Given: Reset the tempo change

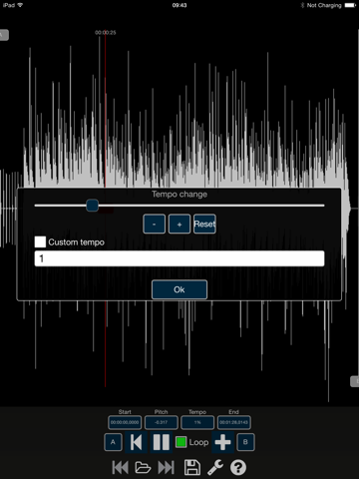Looking at the screenshot, I should (204, 225).
